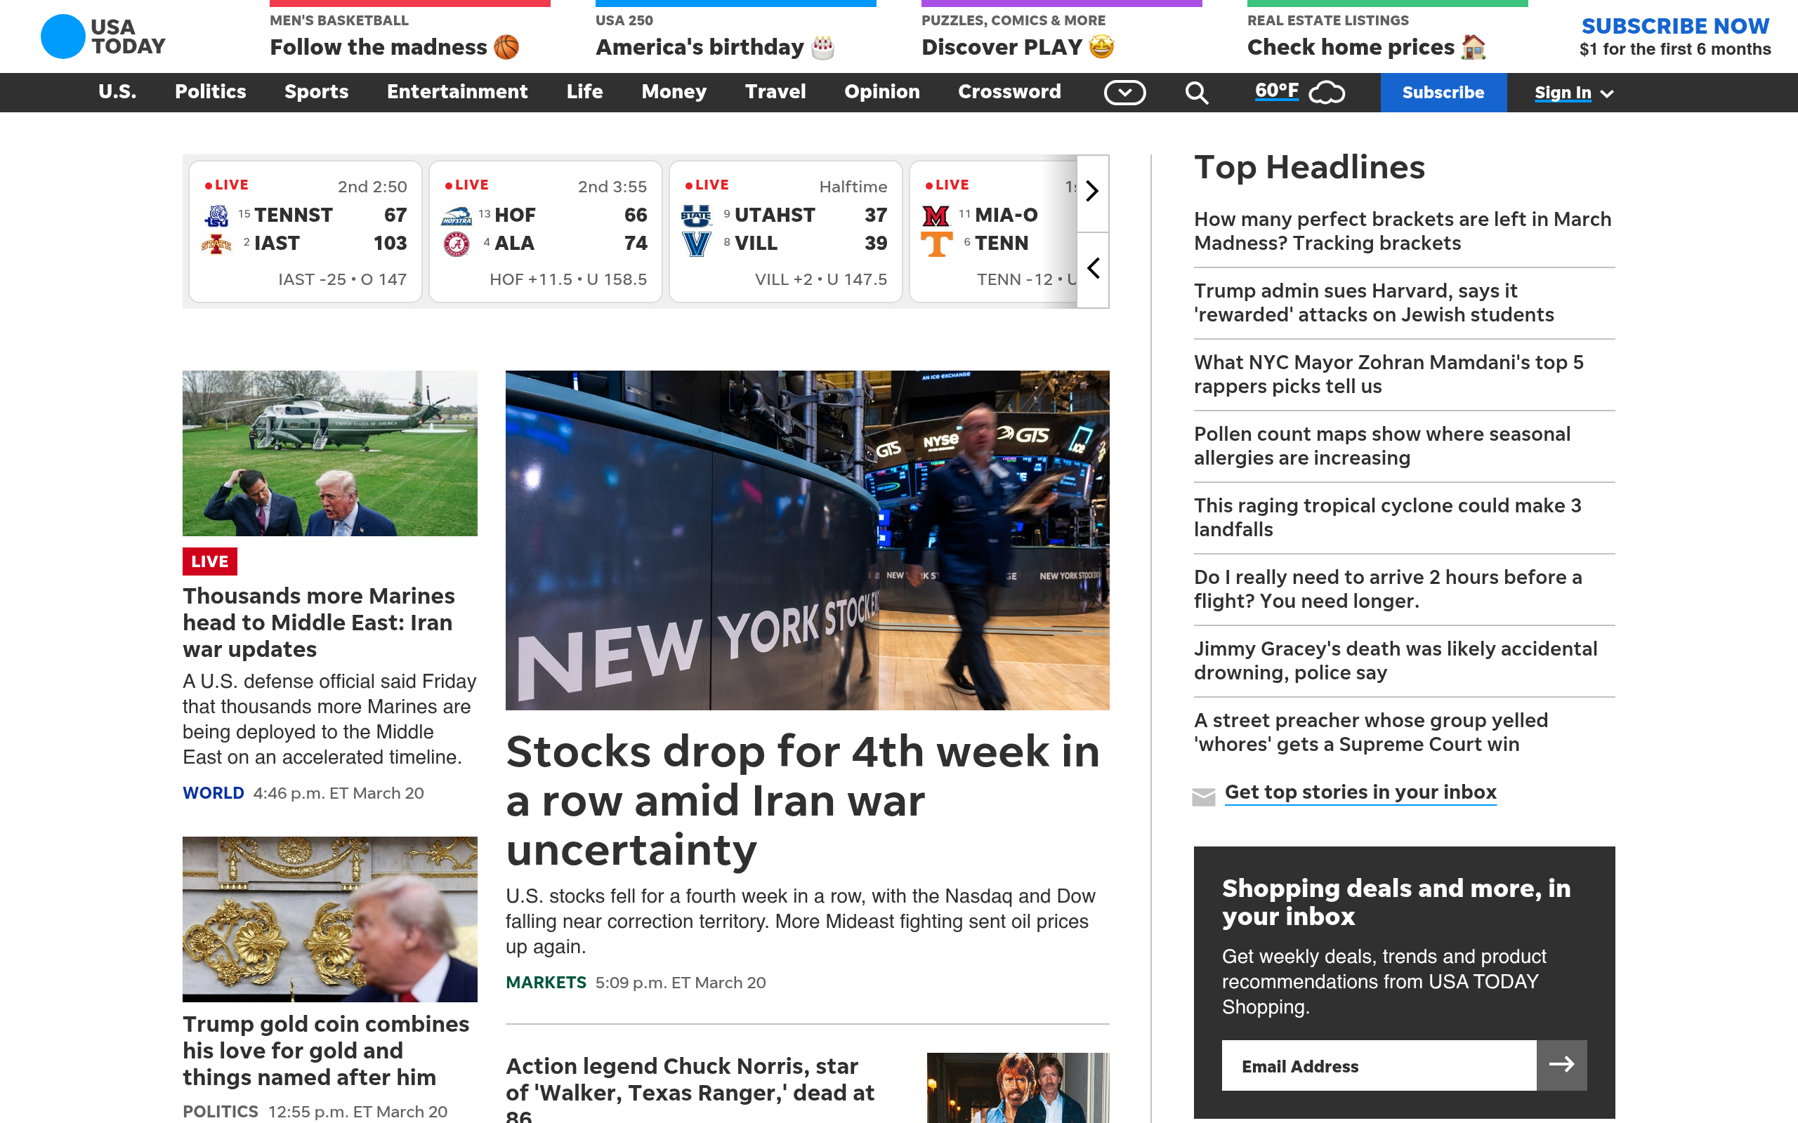Click the Hofstra logo in the scoreboard
The height and width of the screenshot is (1123, 1798).
pos(459,215)
